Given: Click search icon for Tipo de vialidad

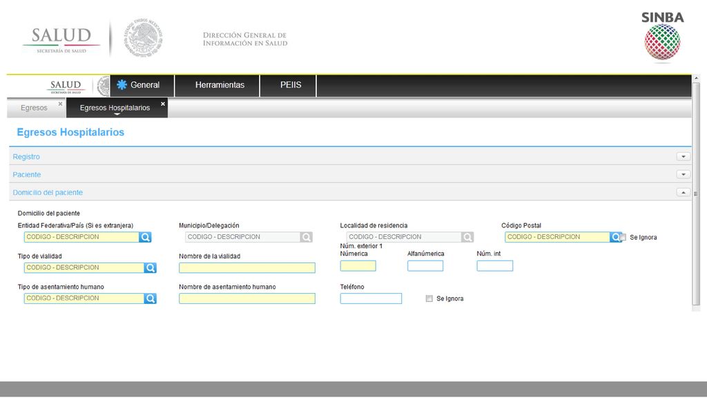Looking at the screenshot, I should coord(150,267).
